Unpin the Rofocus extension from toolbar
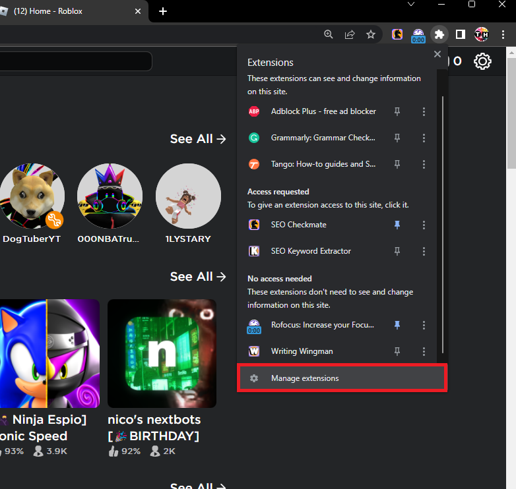The width and height of the screenshot is (516, 489). [x=397, y=325]
